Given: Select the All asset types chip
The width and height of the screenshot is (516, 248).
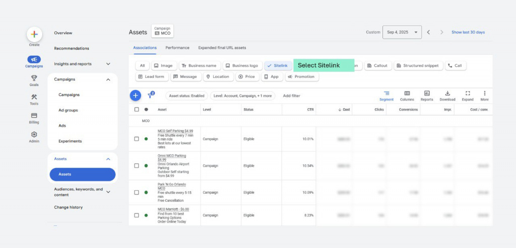Looking at the screenshot, I should click(x=142, y=66).
